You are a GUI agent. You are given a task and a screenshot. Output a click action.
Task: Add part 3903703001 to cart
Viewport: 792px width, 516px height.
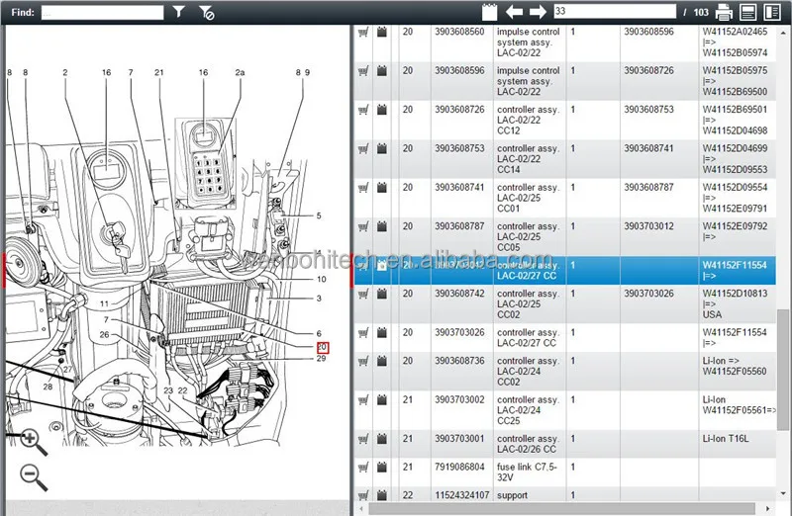[363, 439]
